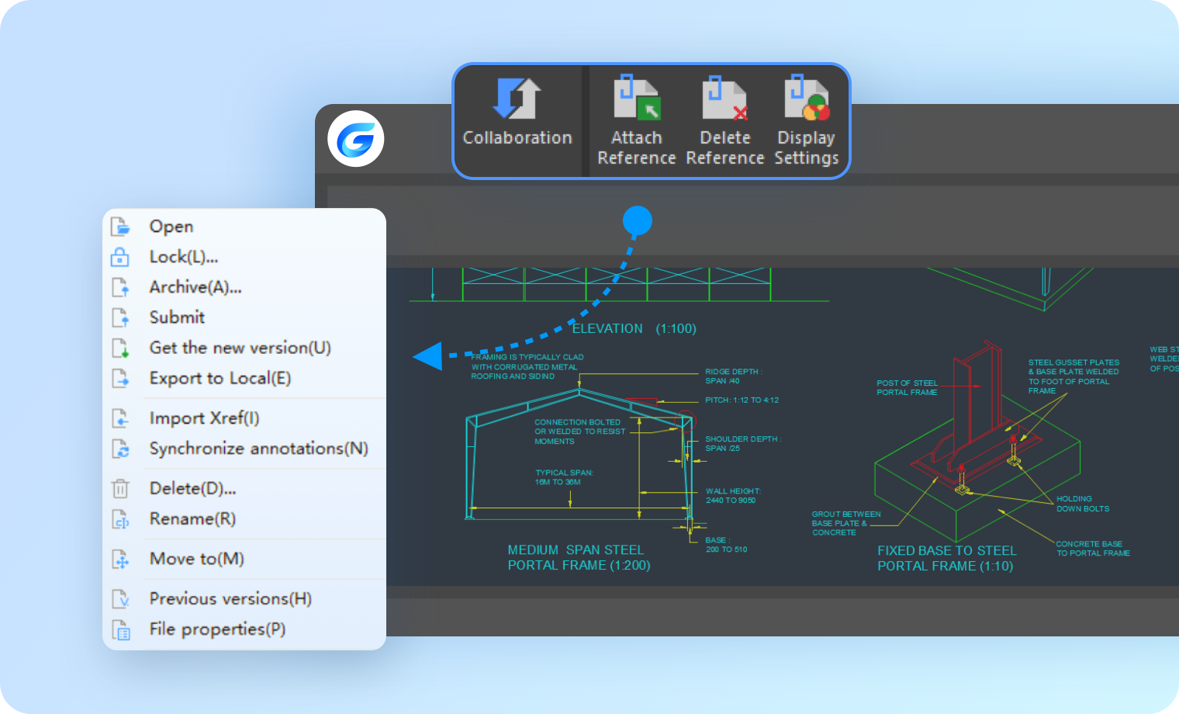
Task: Select the Delete Reference icon
Action: (724, 98)
